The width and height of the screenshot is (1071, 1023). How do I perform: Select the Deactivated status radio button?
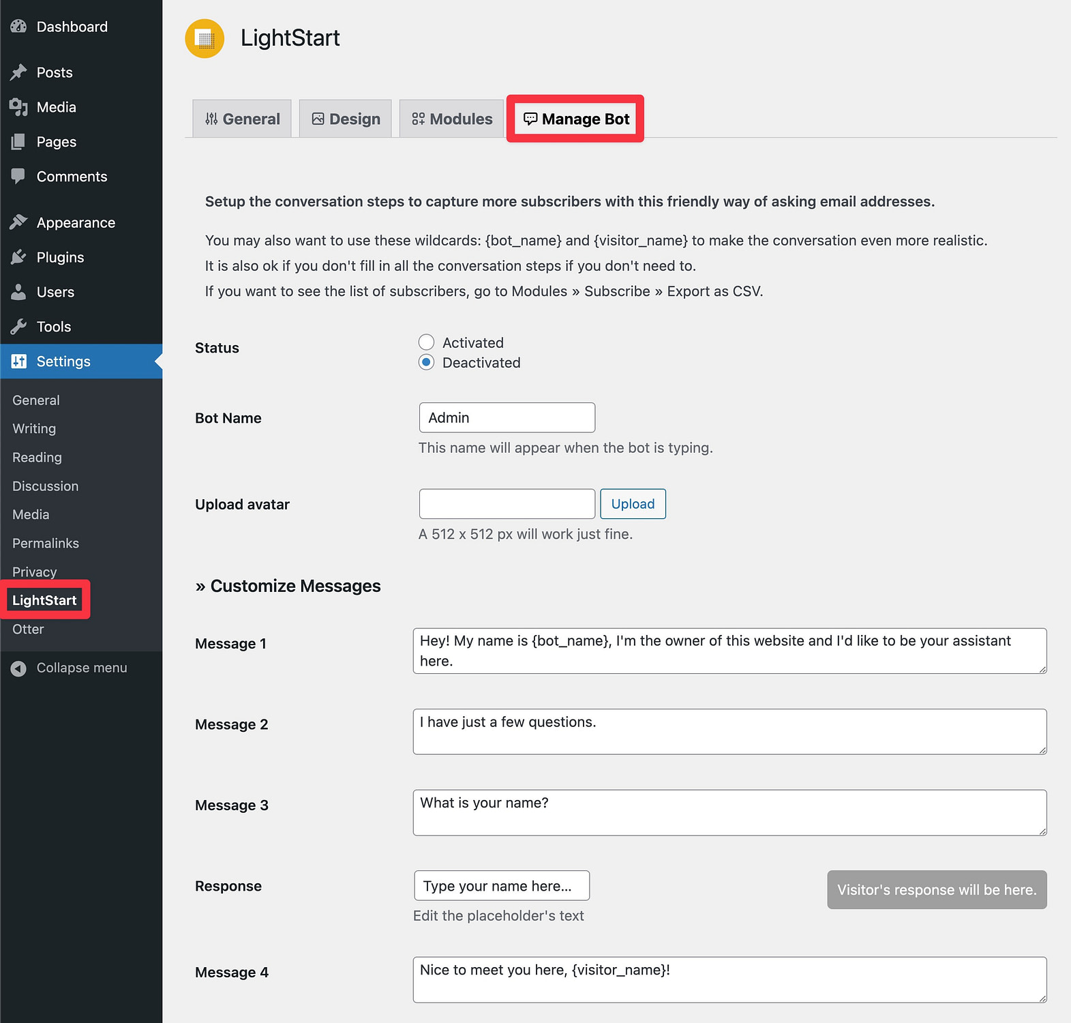click(x=426, y=362)
